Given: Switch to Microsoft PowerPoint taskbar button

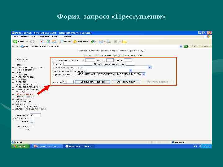Looking at the screenshot, I should tap(48, 146).
